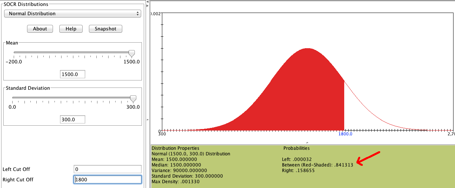Click the About button
The image size is (455, 188).
click(40, 29)
